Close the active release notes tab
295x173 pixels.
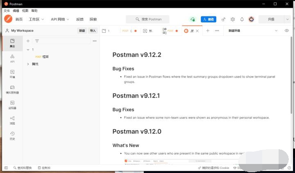click(x=197, y=31)
